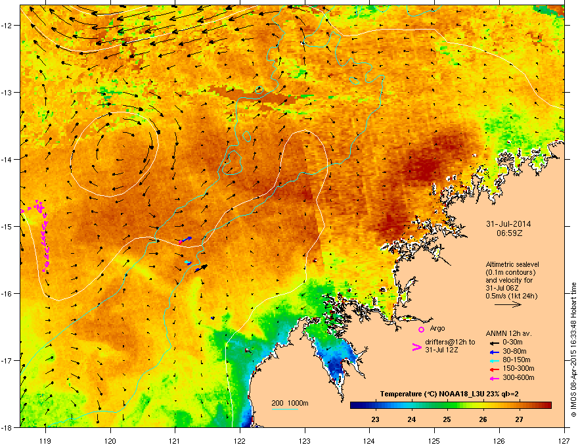Click the '0.5m/s (1kt 24h)' label

[511, 296]
